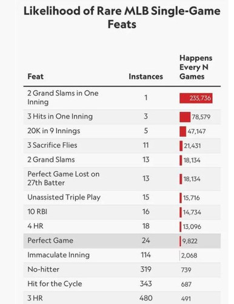
Task: Select the 'Perfect Game Lost on 27th Batter' row
Action: pyautogui.click(x=122, y=179)
